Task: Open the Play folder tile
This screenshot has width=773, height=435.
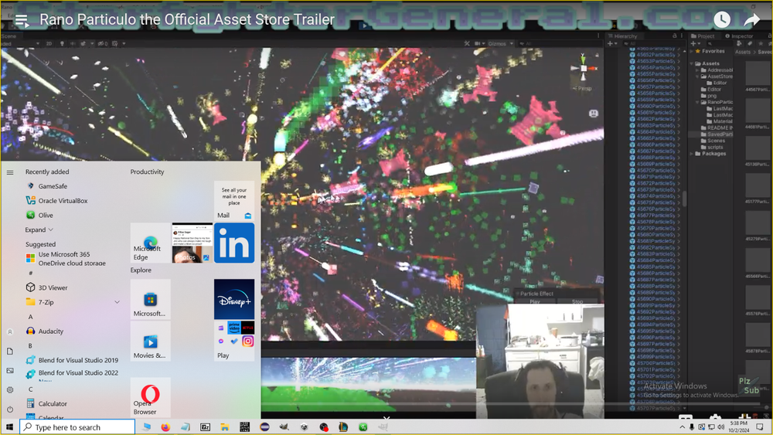Action: pos(234,342)
